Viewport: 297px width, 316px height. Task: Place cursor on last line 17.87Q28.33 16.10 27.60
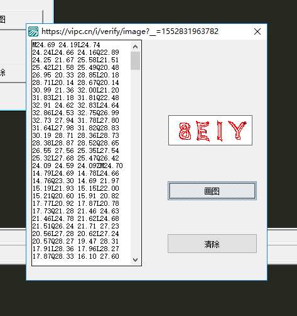75,256
